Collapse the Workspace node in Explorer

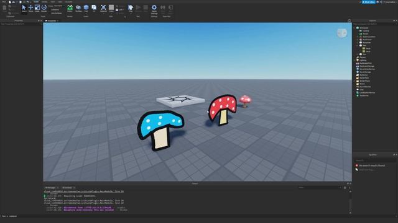[x=354, y=28]
